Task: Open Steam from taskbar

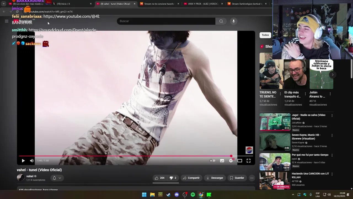Action: (x=169, y=195)
